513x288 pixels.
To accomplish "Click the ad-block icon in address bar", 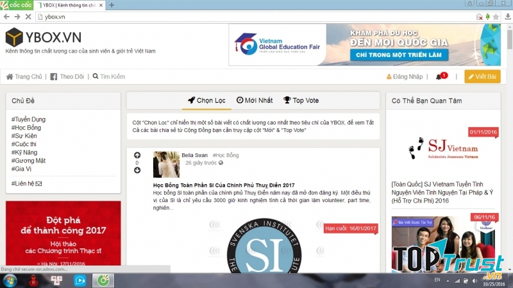I will [479, 17].
